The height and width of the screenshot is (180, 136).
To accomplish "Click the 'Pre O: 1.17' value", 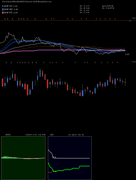I will pyautogui.click(x=85, y=6).
